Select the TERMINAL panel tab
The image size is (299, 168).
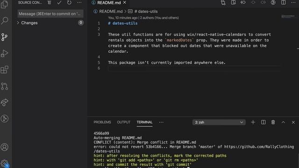coord(144,122)
